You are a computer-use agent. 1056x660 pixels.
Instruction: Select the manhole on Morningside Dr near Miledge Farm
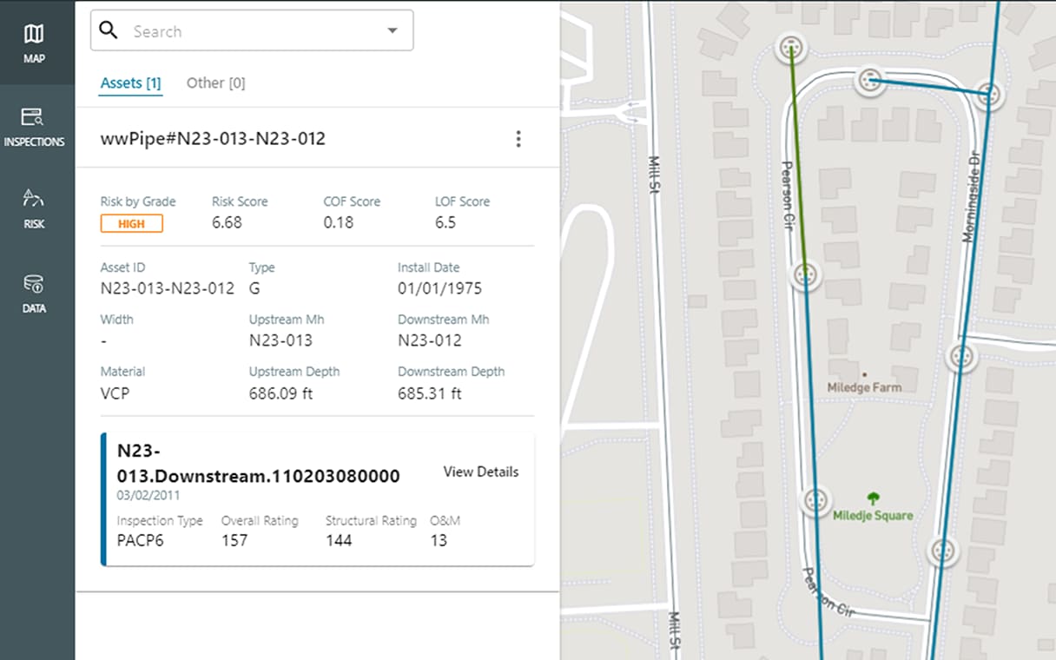[x=960, y=357]
